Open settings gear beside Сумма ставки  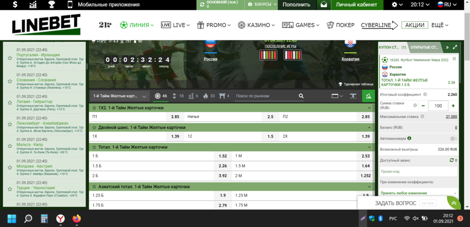point(415,105)
